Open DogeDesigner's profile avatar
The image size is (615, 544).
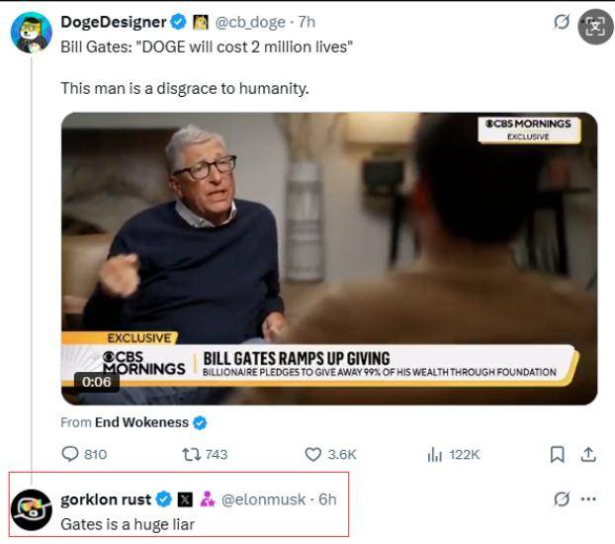click(32, 33)
